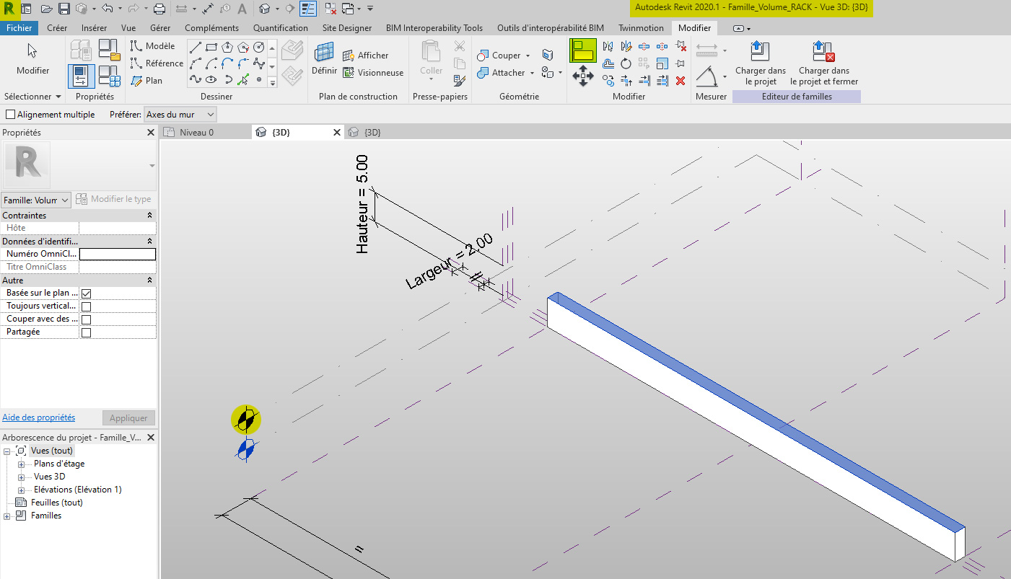Select the Rotate tool in Modifier panel
Viewport: 1011px width, 579px height.
coord(626,63)
